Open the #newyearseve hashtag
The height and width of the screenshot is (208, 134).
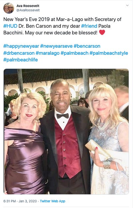pos(56,46)
